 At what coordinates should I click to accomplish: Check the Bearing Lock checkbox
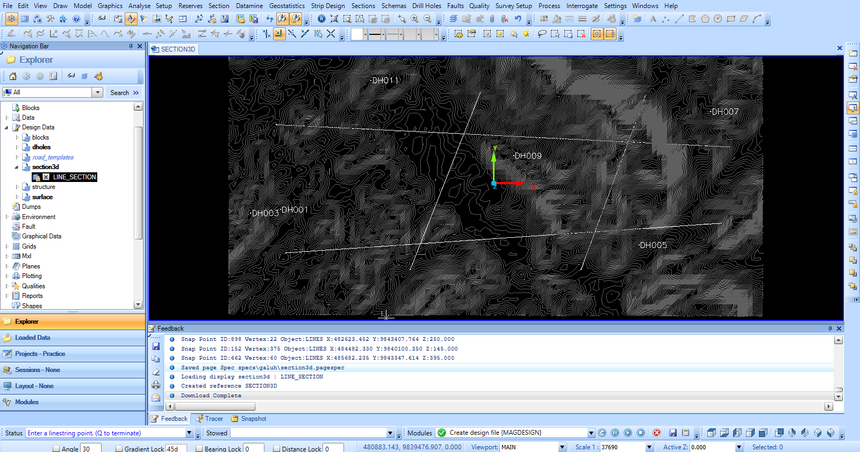click(199, 449)
